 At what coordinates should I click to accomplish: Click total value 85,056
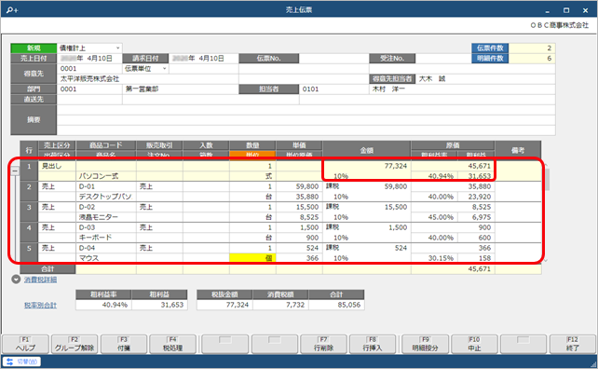click(x=348, y=305)
